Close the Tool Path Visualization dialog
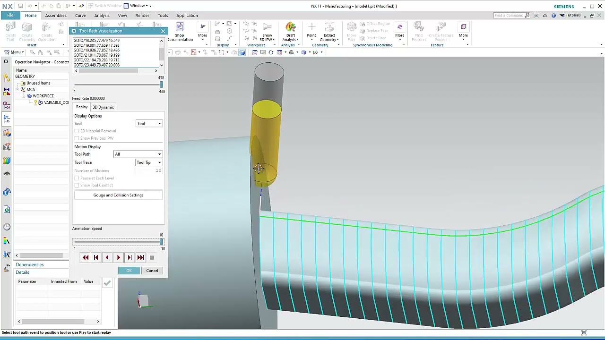The height and width of the screenshot is (340, 605). pos(163,31)
